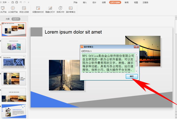Switch to the 幻灯片 thumbnails view tab

click(16, 19)
